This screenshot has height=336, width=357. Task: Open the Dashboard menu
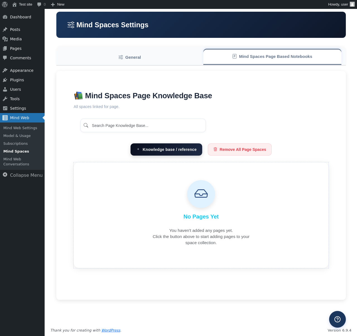[x=22, y=17]
